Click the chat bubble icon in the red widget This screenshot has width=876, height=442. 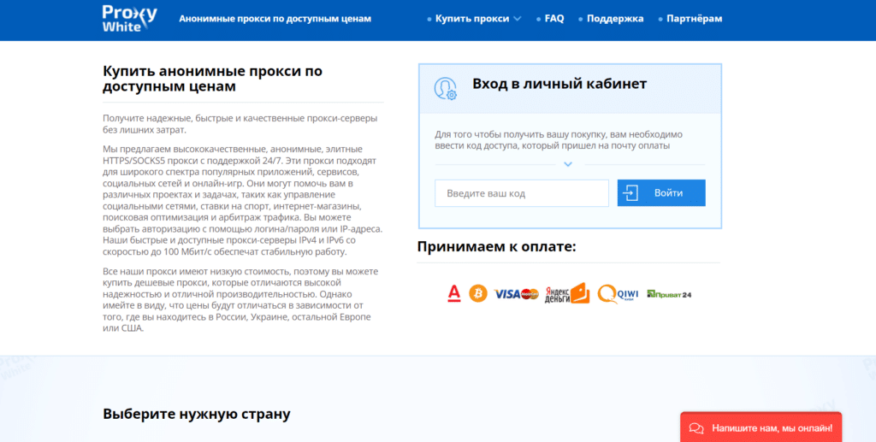pyautogui.click(x=696, y=428)
